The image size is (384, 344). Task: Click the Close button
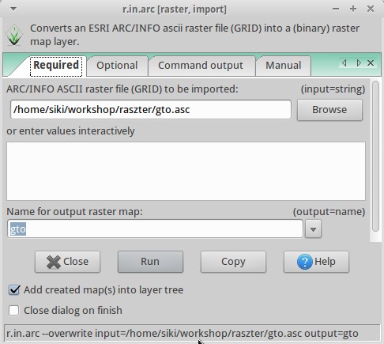(x=67, y=262)
